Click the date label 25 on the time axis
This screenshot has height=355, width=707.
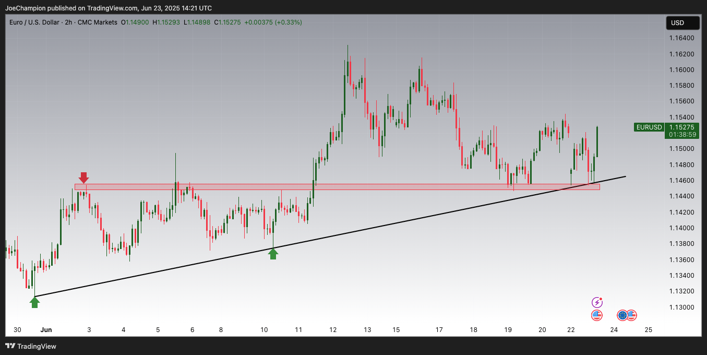[x=649, y=330]
